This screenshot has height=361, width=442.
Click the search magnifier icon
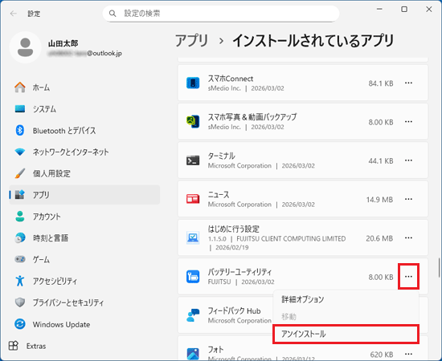[x=113, y=14]
